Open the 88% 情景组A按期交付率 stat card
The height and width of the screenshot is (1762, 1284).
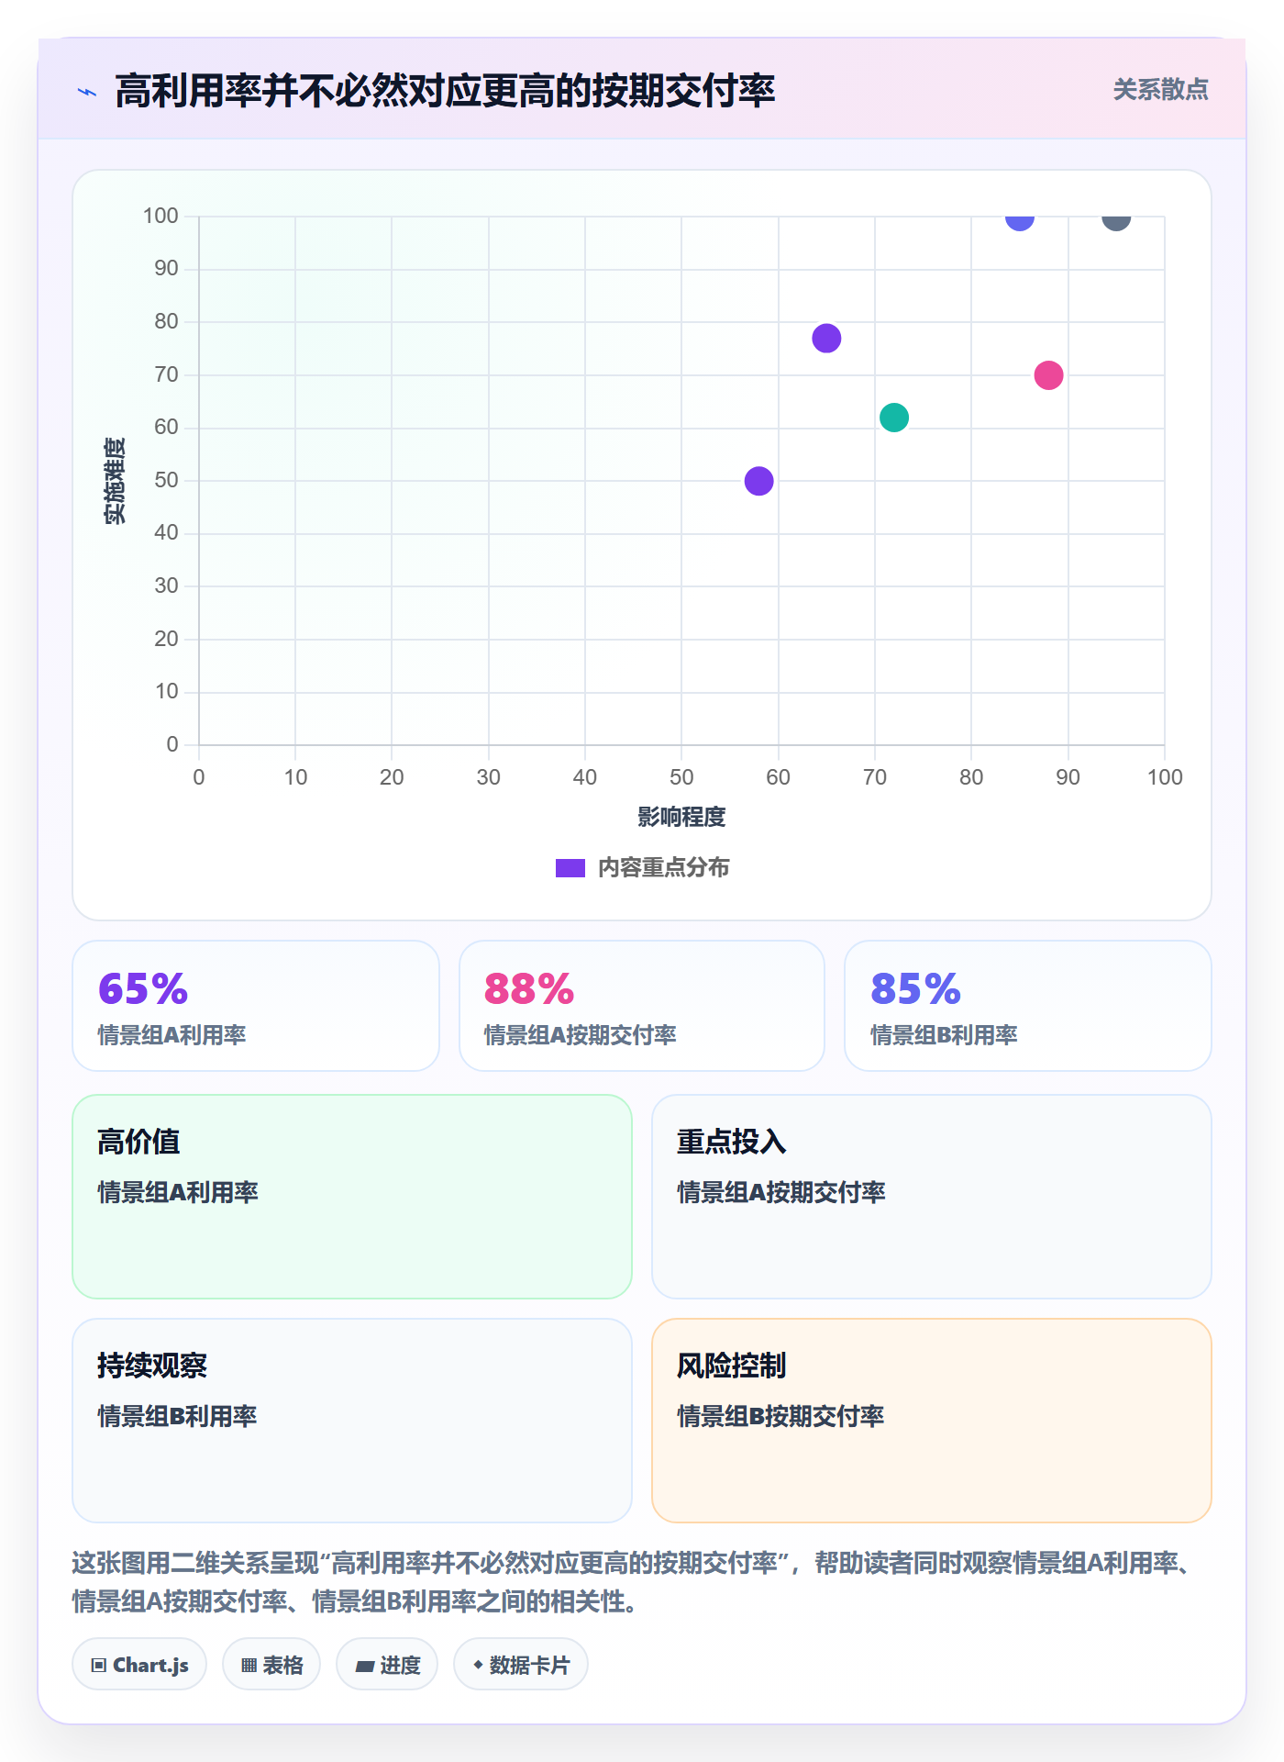[642, 1006]
